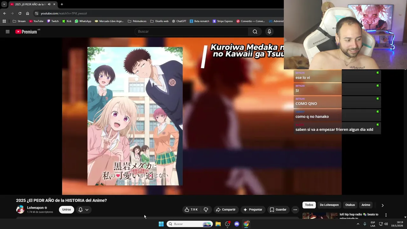Open a new browser tab

(62, 4)
